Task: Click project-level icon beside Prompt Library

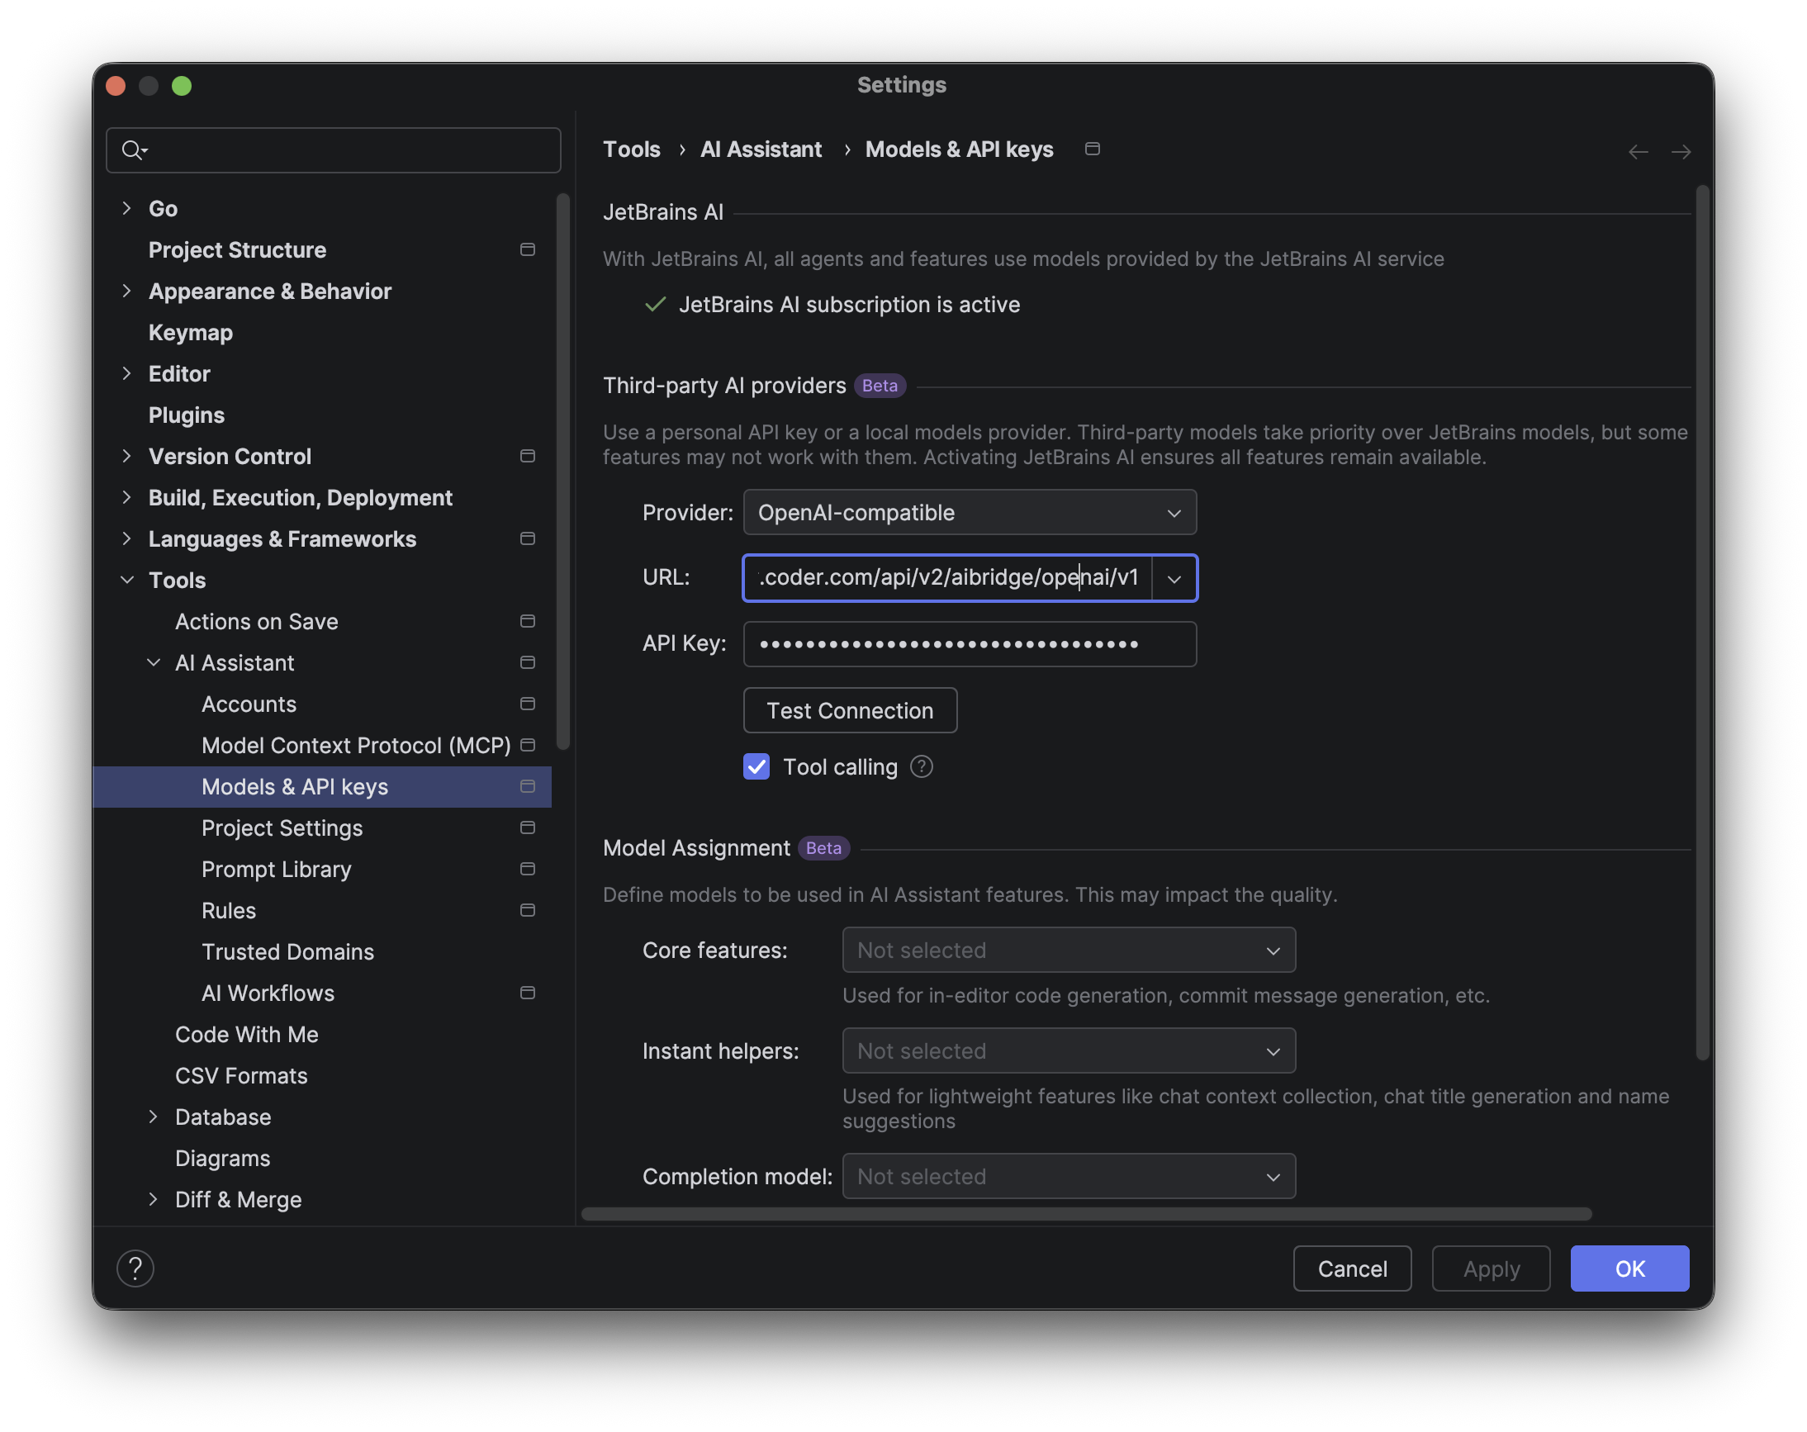Action: click(x=527, y=869)
